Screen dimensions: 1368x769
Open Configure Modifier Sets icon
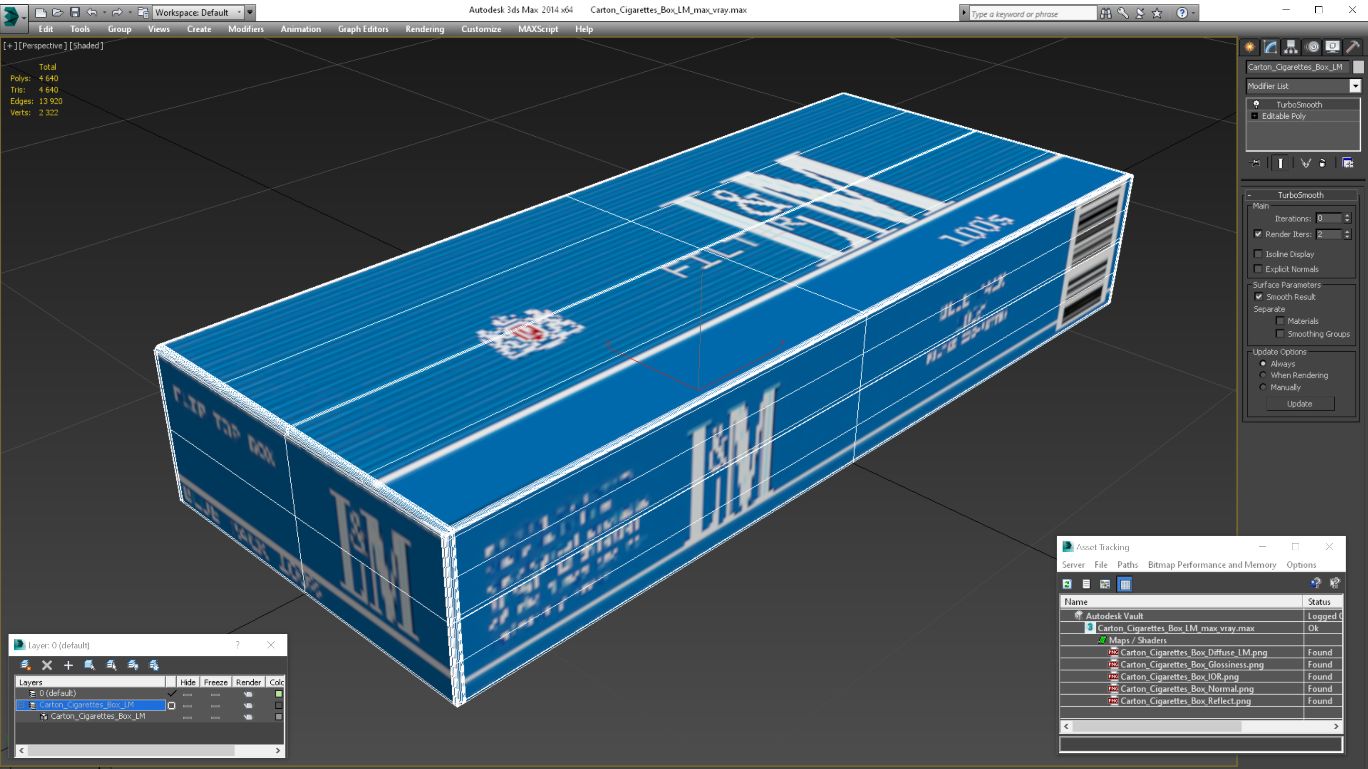(x=1348, y=163)
